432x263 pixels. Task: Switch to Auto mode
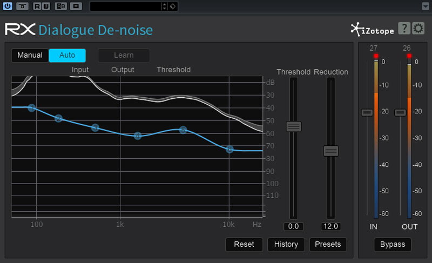pyautogui.click(x=67, y=55)
